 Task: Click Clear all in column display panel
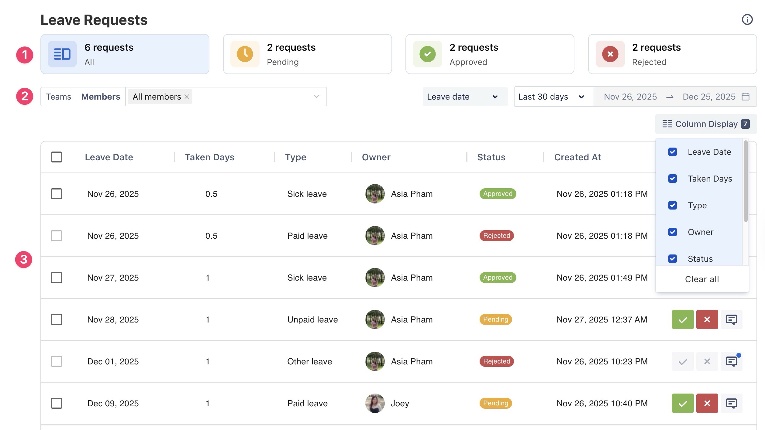702,279
